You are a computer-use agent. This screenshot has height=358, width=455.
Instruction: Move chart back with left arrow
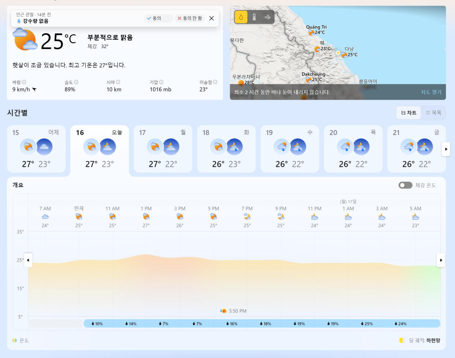point(28,260)
